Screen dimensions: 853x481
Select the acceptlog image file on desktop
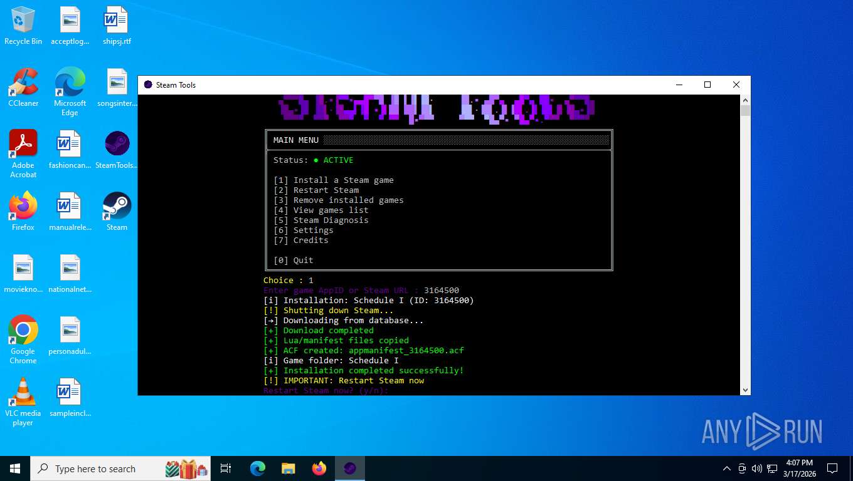pyautogui.click(x=70, y=26)
